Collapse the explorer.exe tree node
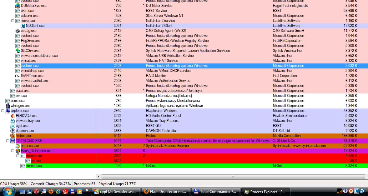Screen dimensions: 368x196 3,111
